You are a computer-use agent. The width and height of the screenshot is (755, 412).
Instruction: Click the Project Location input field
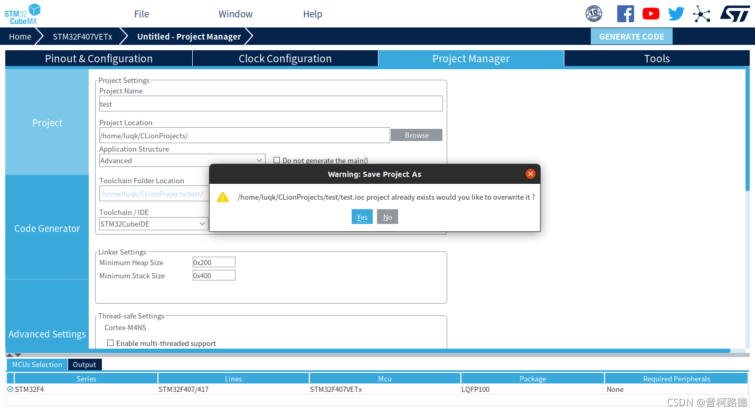244,135
